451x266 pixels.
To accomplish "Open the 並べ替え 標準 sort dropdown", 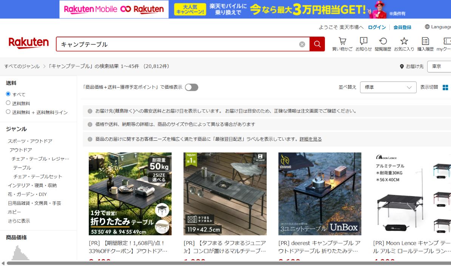I will (388, 87).
